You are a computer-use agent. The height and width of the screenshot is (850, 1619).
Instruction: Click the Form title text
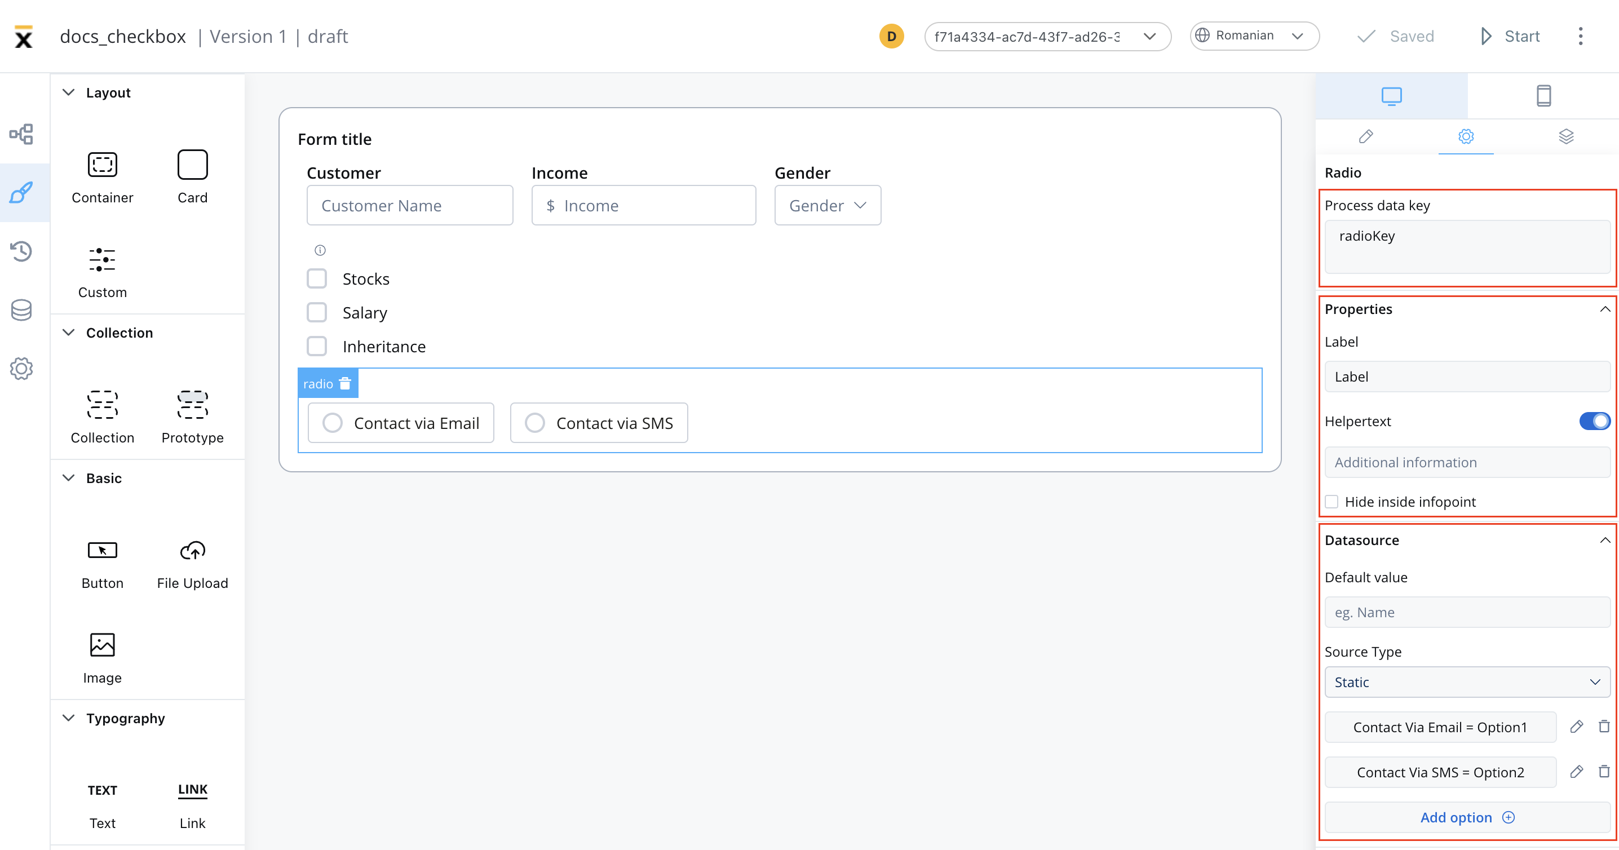[x=334, y=139]
